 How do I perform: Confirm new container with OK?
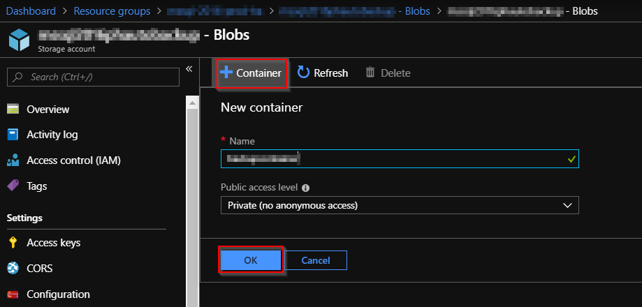click(x=251, y=260)
